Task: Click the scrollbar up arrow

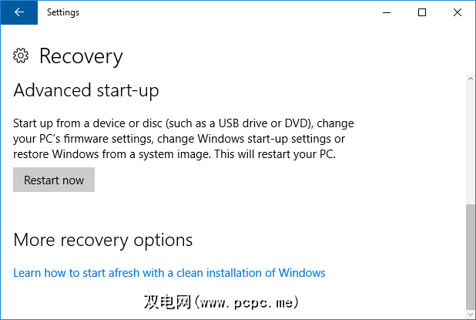Action: [x=470, y=79]
